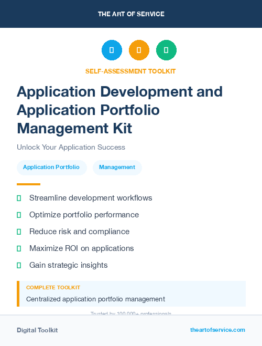Click Gain strategic insights text
Image resolution: width=262 pixels, height=346 pixels.
click(x=69, y=265)
